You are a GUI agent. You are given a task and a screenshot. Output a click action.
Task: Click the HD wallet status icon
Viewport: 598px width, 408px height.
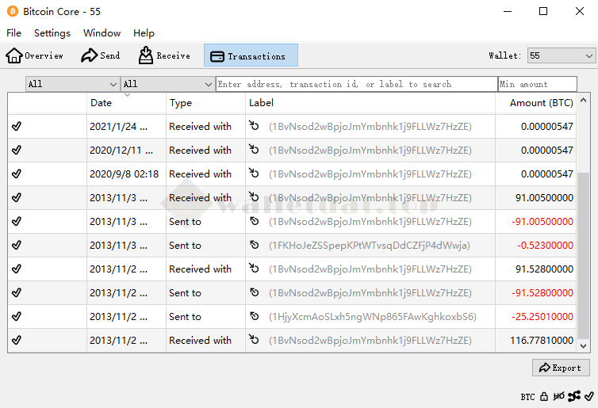(x=558, y=396)
